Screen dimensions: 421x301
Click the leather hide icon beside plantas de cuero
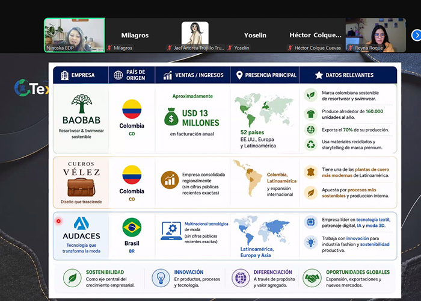pos(311,172)
